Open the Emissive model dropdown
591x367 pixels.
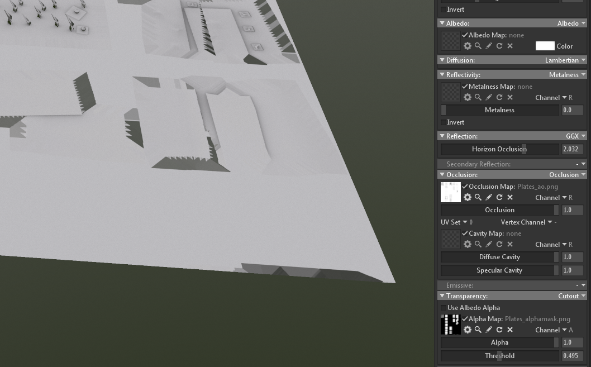click(x=581, y=285)
